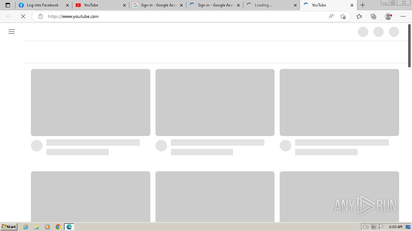The image size is (412, 231).
Task: Stop loading the page
Action: tap(23, 16)
